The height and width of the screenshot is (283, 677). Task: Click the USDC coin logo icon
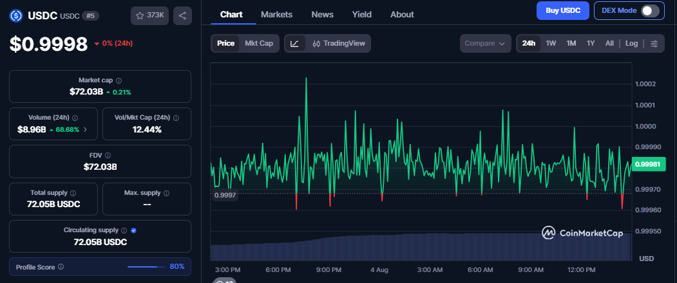pyautogui.click(x=16, y=16)
